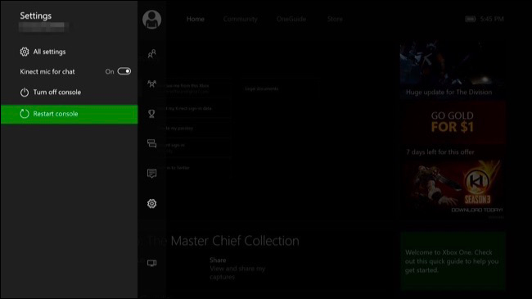Toggle the Kinect mic for chat switch
Viewport: 532px width, 299px height.
pyautogui.click(x=124, y=71)
